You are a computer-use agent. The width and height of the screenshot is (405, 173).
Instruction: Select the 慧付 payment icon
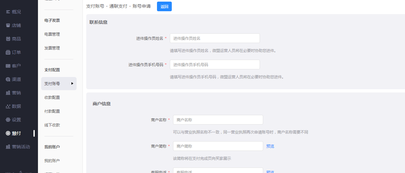(8, 133)
